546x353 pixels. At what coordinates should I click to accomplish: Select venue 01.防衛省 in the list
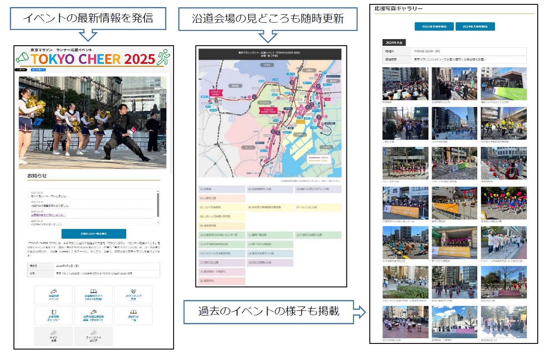tap(222, 190)
